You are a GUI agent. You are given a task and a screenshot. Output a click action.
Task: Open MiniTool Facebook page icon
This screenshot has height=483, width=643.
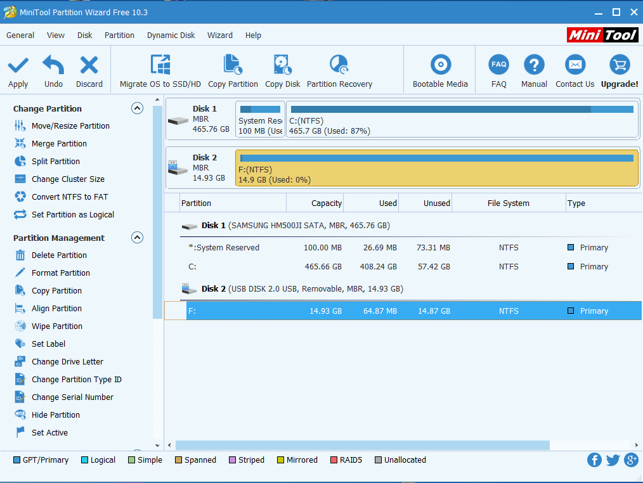pos(594,460)
